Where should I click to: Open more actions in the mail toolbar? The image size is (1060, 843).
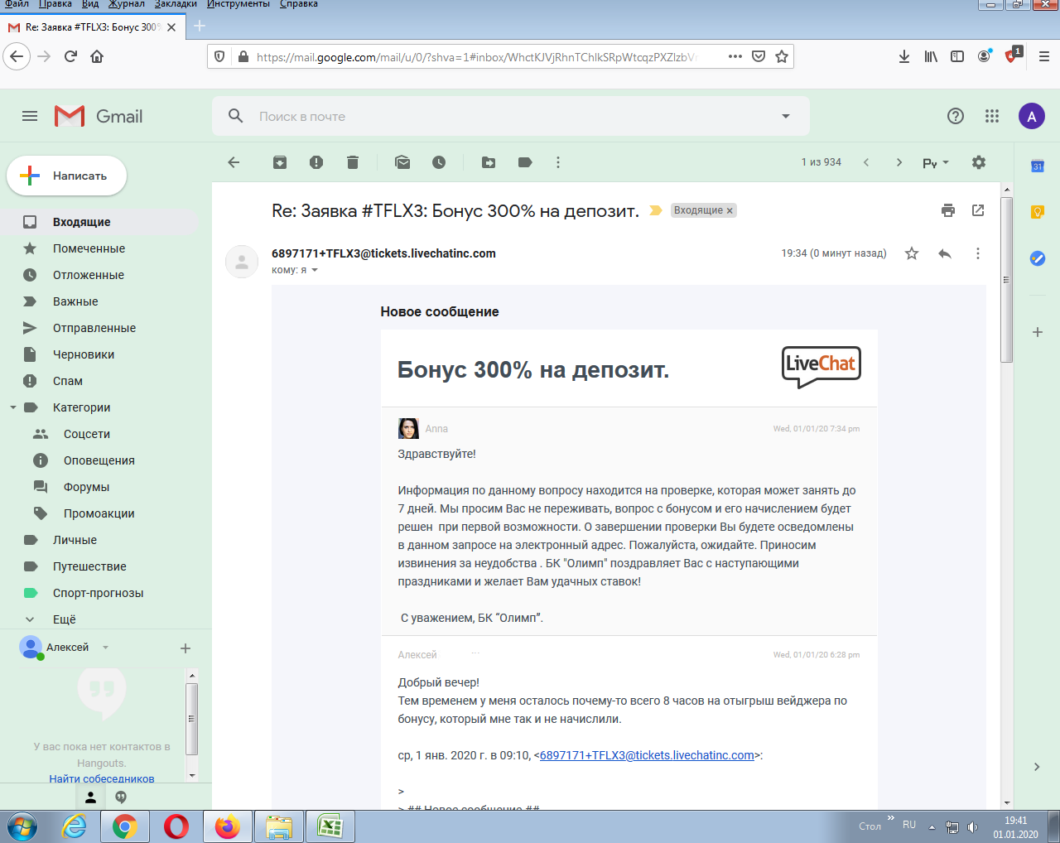pyautogui.click(x=558, y=162)
